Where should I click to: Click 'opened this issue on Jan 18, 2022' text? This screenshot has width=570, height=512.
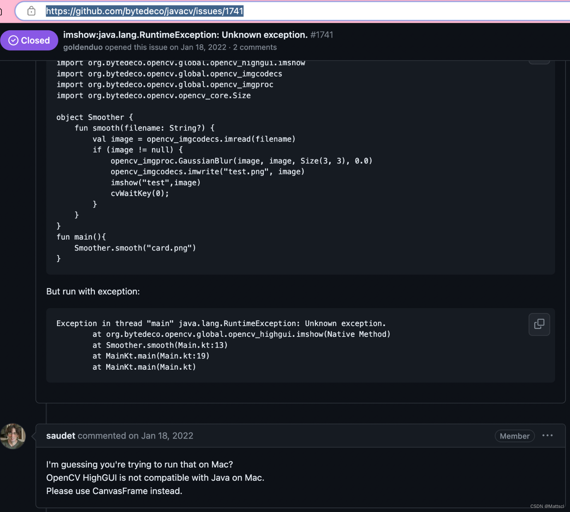coord(166,47)
